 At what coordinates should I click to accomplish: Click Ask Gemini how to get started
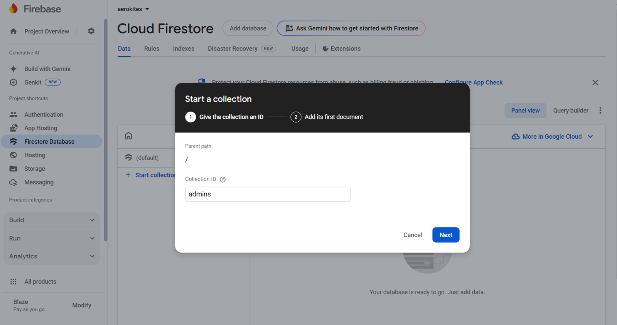tap(351, 28)
